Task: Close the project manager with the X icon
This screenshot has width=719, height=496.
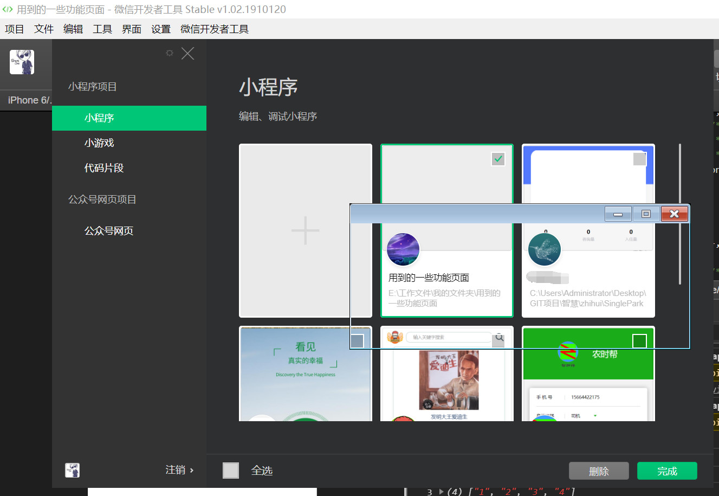Action: click(x=187, y=53)
